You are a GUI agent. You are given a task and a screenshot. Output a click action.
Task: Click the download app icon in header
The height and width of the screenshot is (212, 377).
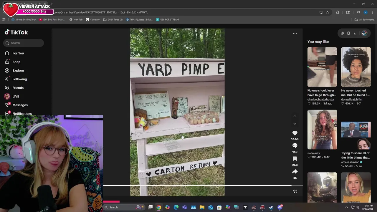[x=355, y=33]
